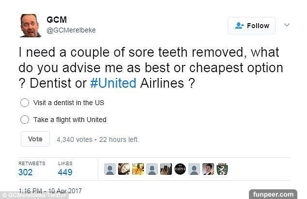Open the #United hashtag link

(113, 83)
